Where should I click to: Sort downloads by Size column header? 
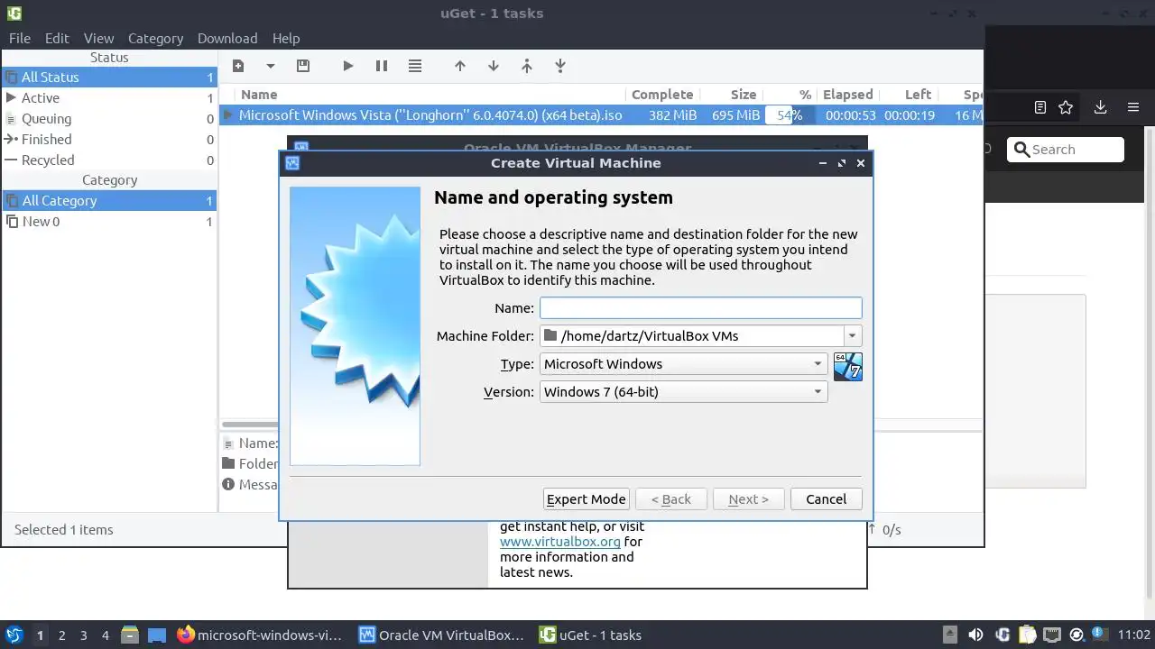click(730, 95)
